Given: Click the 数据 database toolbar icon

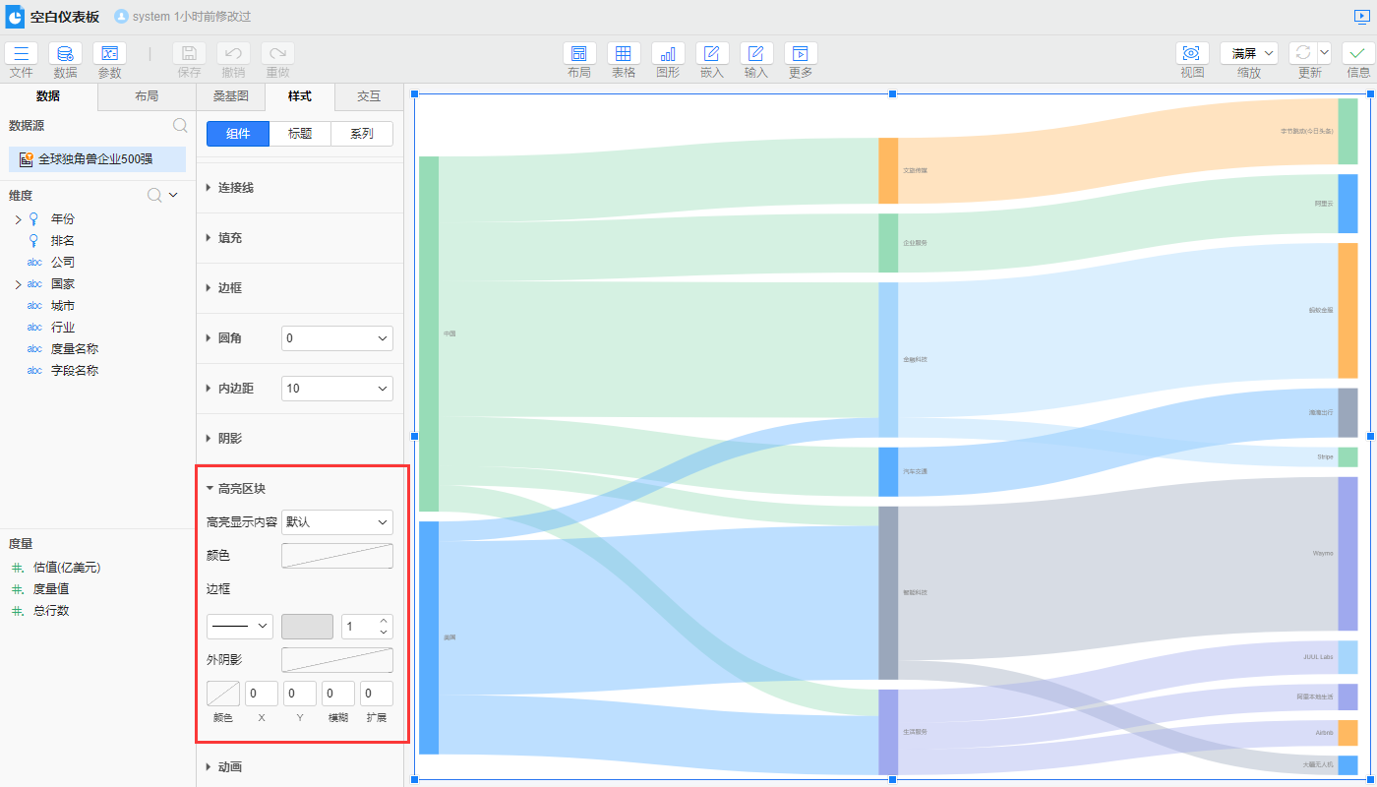Looking at the screenshot, I should (65, 54).
